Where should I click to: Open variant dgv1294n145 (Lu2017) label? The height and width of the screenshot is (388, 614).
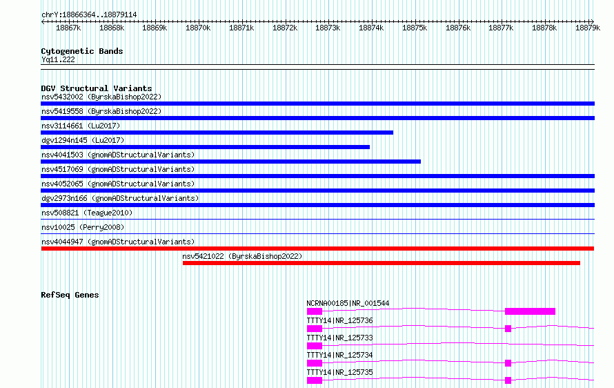click(x=83, y=140)
